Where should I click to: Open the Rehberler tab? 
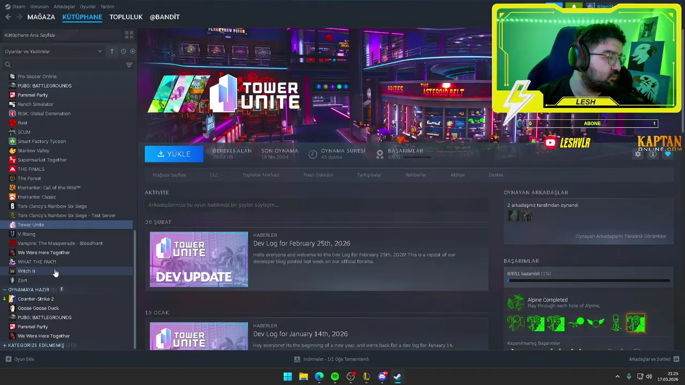416,175
